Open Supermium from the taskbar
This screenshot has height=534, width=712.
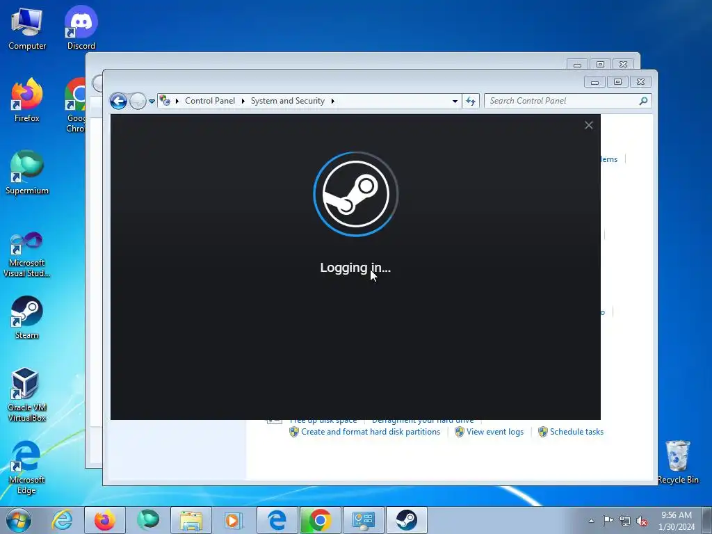point(148,520)
